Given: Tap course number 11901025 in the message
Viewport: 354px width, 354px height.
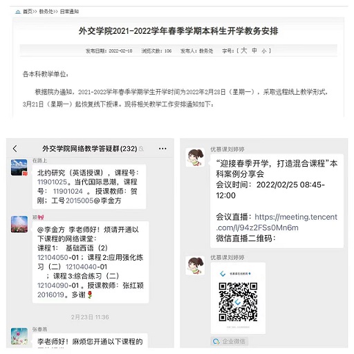Looking at the screenshot, I should coord(52,182).
